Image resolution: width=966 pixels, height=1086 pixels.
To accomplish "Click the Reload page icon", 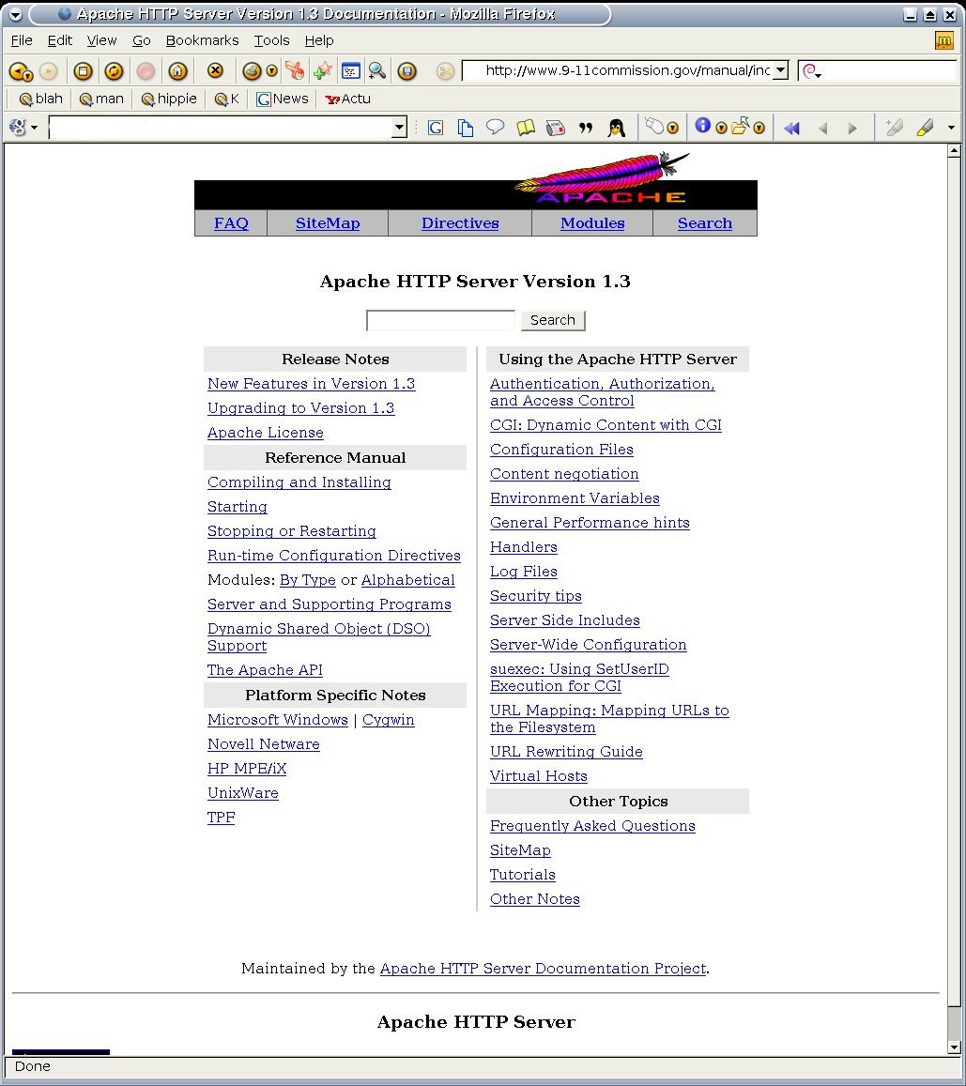I will click(115, 70).
